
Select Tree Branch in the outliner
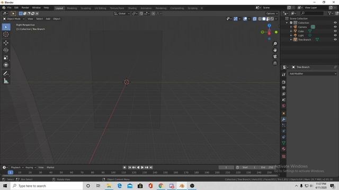(x=305, y=40)
